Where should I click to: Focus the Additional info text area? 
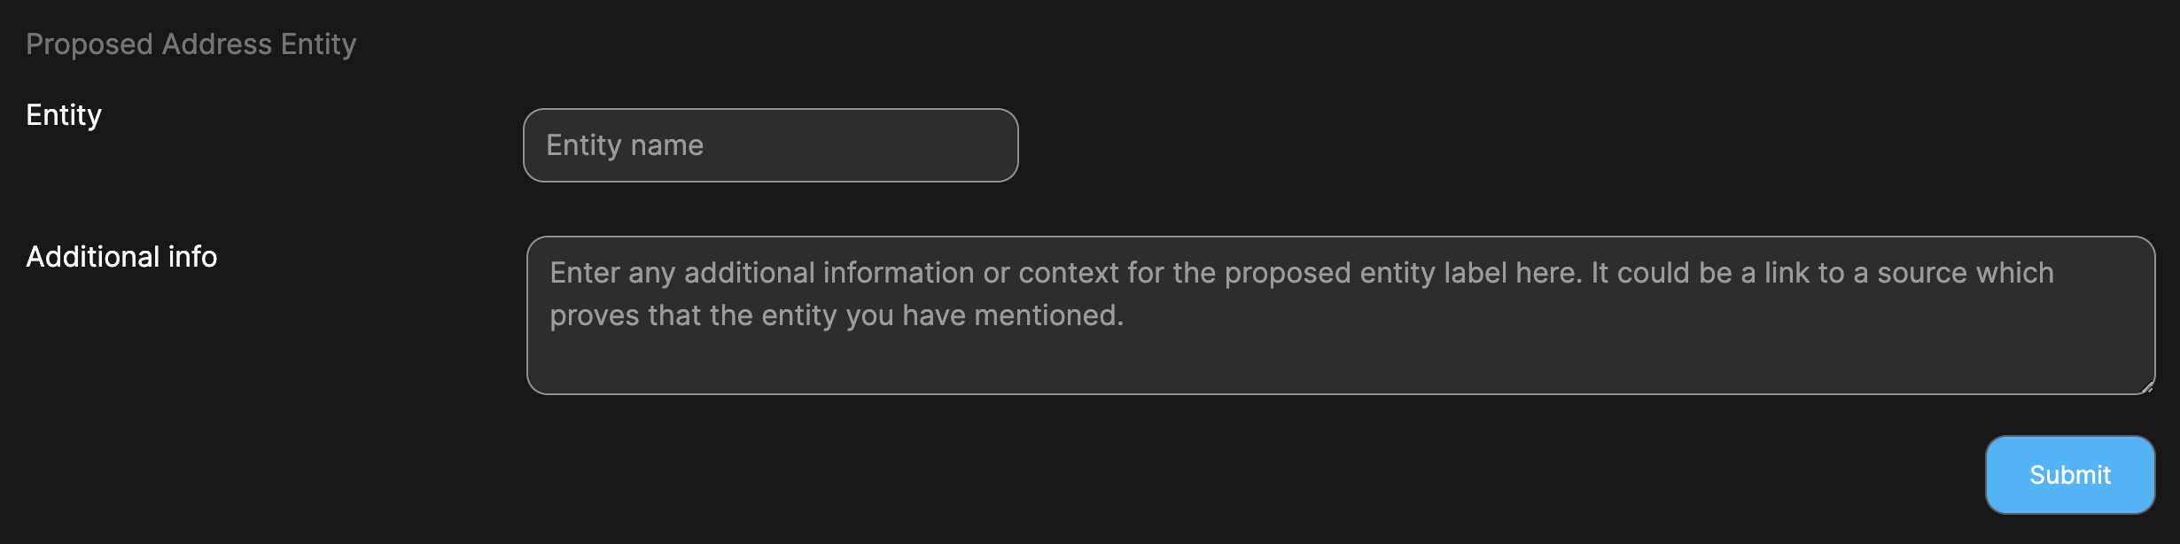[1341, 315]
